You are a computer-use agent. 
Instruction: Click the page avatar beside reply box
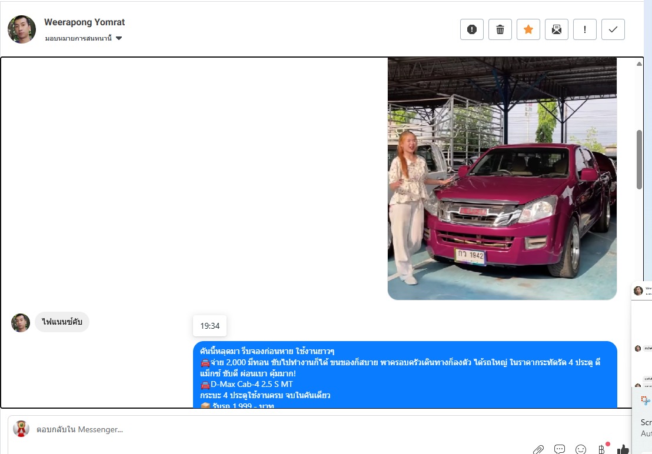(x=21, y=429)
